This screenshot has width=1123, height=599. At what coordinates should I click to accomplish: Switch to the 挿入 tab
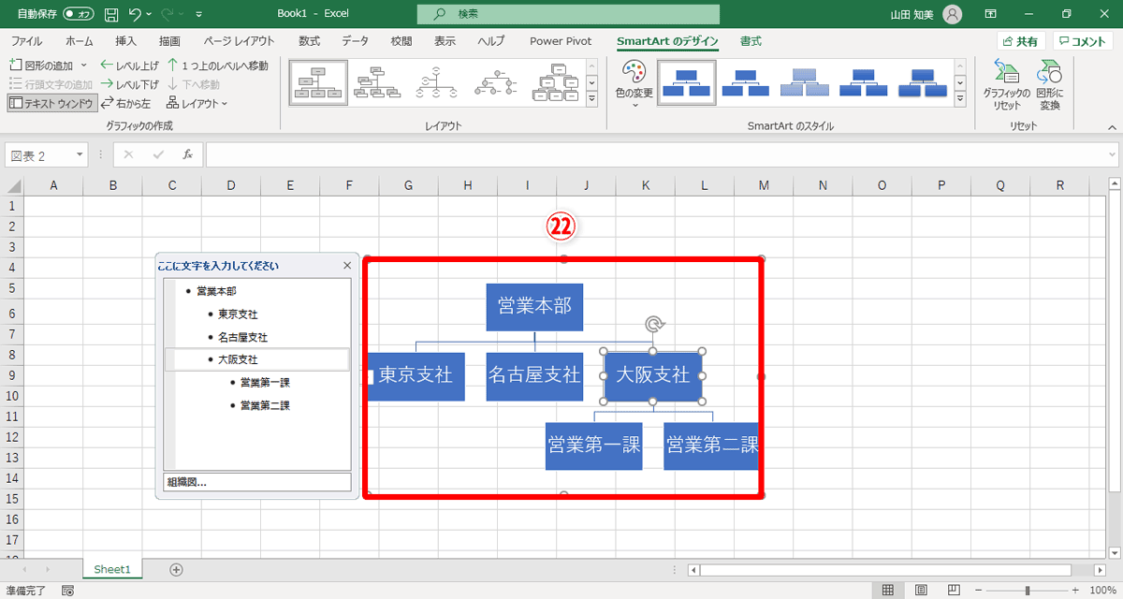point(125,41)
